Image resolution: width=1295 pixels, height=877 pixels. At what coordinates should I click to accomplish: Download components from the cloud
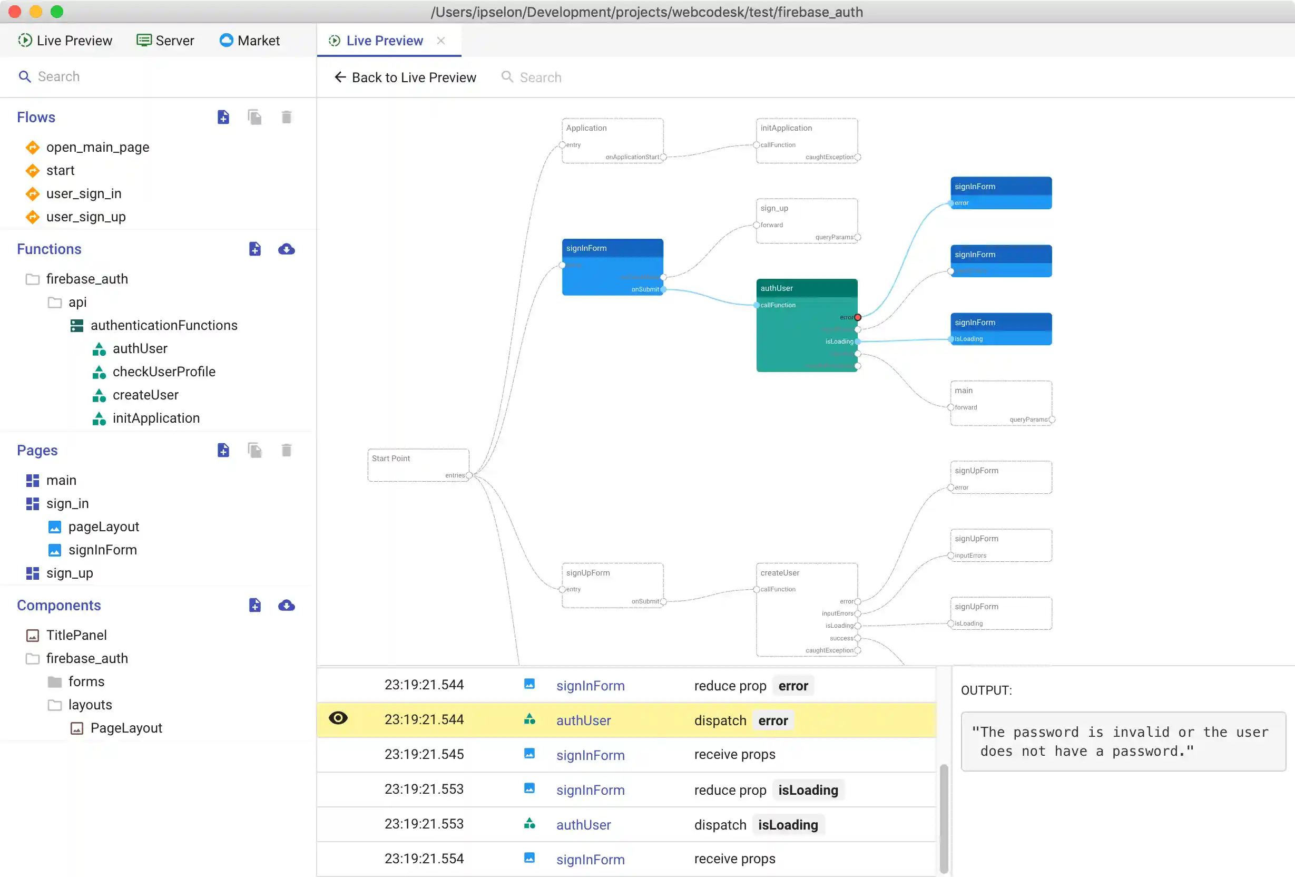click(287, 606)
